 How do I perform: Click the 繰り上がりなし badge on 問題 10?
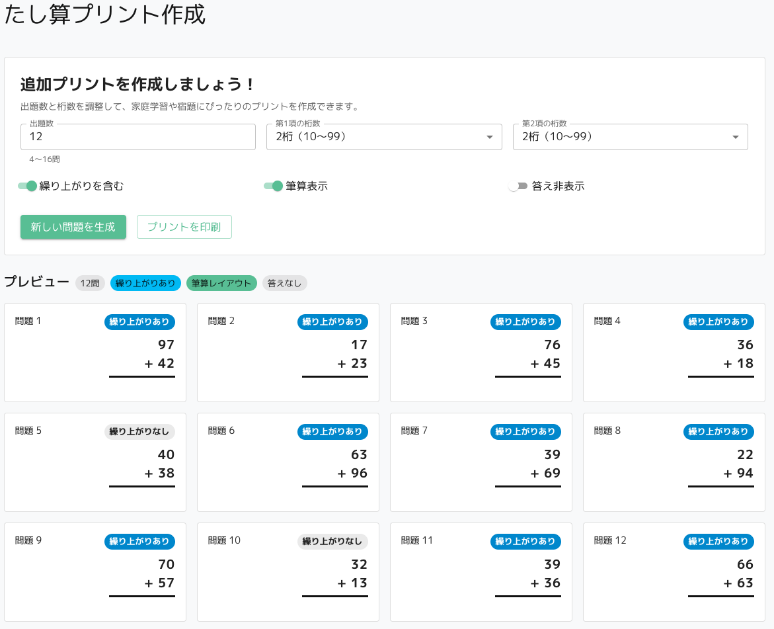click(332, 542)
